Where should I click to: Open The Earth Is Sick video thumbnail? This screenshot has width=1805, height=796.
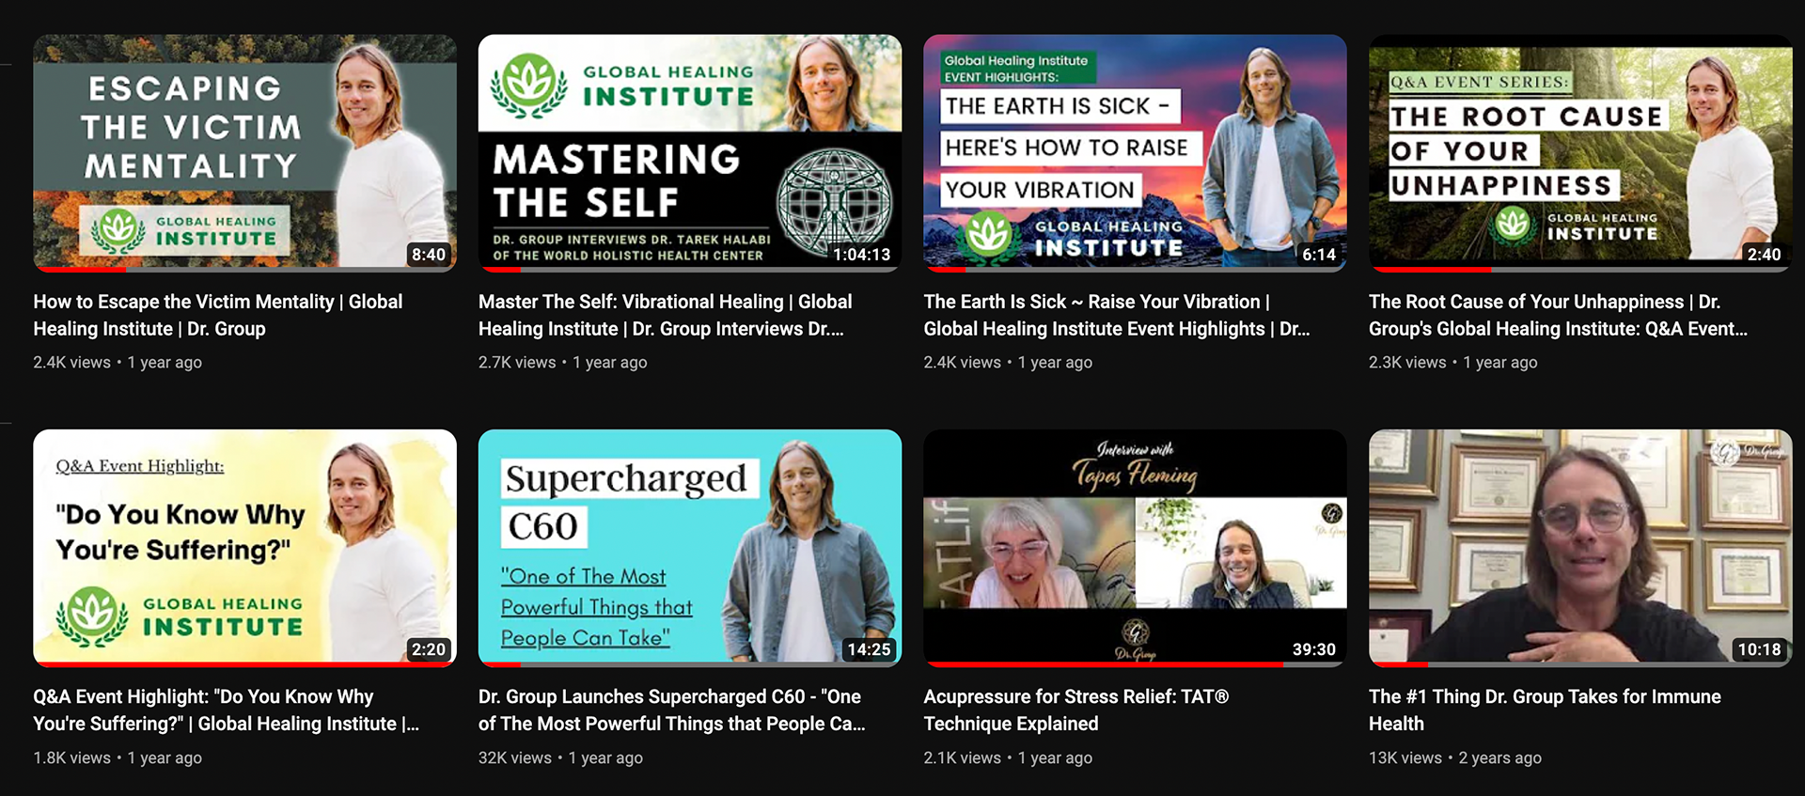coord(1135,153)
